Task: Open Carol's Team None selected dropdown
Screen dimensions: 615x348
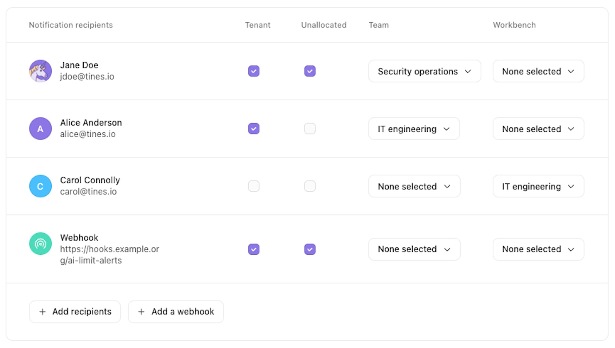Action: [x=414, y=186]
